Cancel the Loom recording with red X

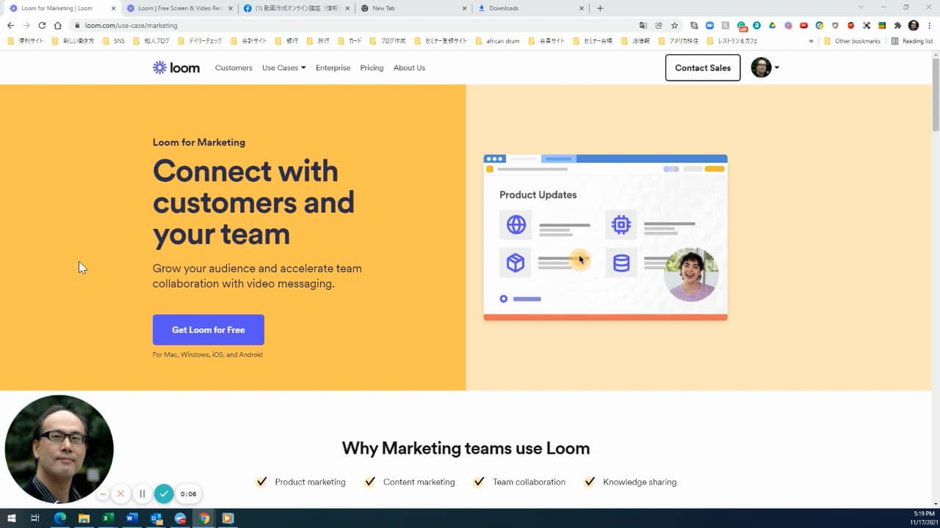121,494
